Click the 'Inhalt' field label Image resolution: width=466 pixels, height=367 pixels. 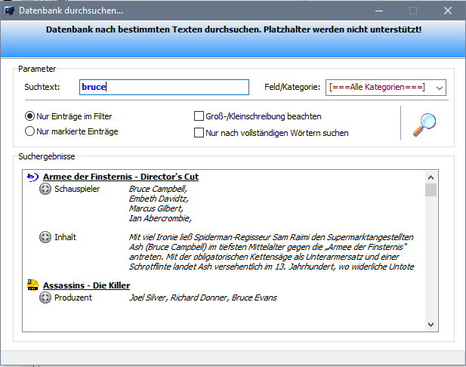point(65,237)
